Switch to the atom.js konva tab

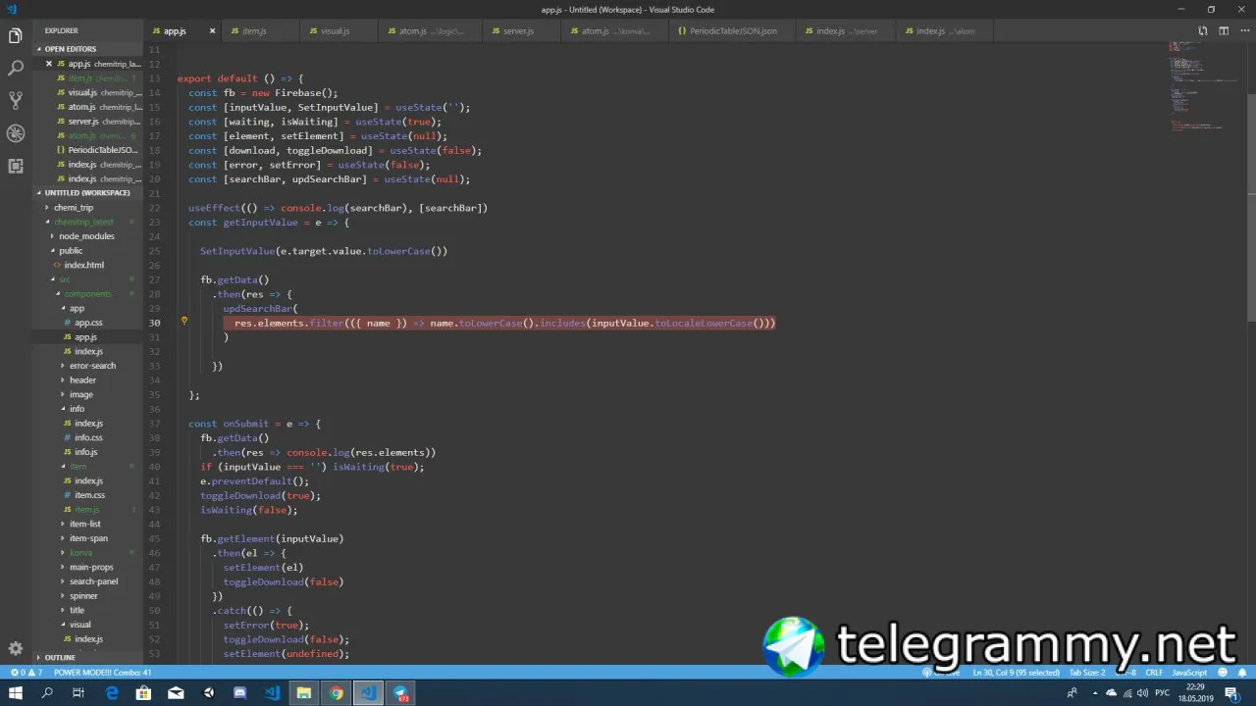click(614, 31)
